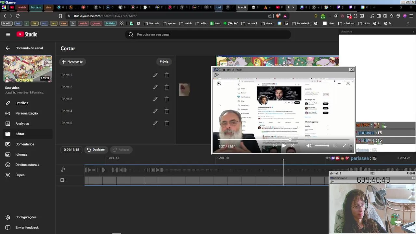
Task: Edit Corte 1 with the pencil icon
Action: (x=155, y=75)
